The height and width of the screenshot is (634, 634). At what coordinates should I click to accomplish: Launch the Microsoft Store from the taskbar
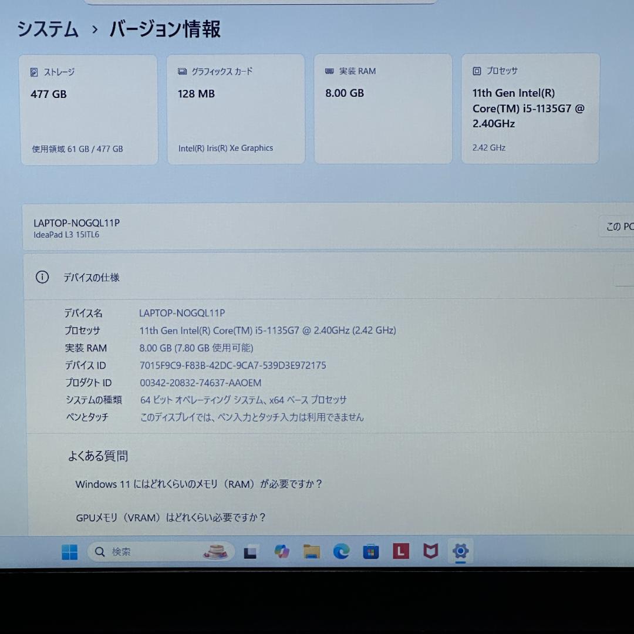coord(370,551)
